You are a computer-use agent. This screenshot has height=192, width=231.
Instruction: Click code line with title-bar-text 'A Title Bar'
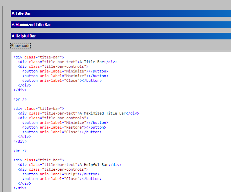point(68,62)
